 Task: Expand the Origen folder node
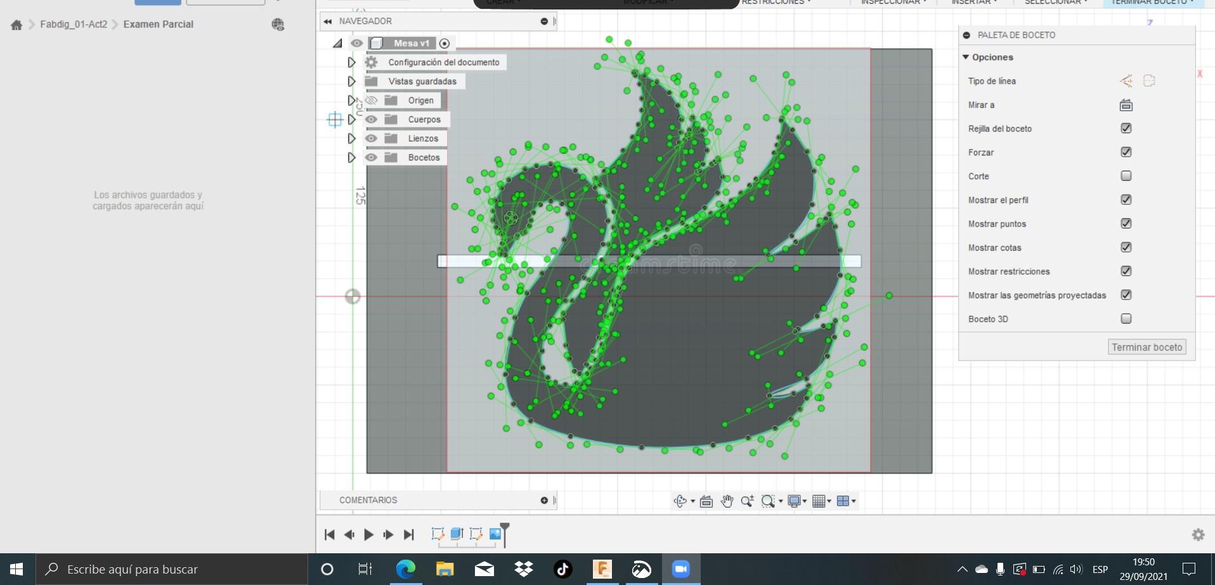click(351, 100)
